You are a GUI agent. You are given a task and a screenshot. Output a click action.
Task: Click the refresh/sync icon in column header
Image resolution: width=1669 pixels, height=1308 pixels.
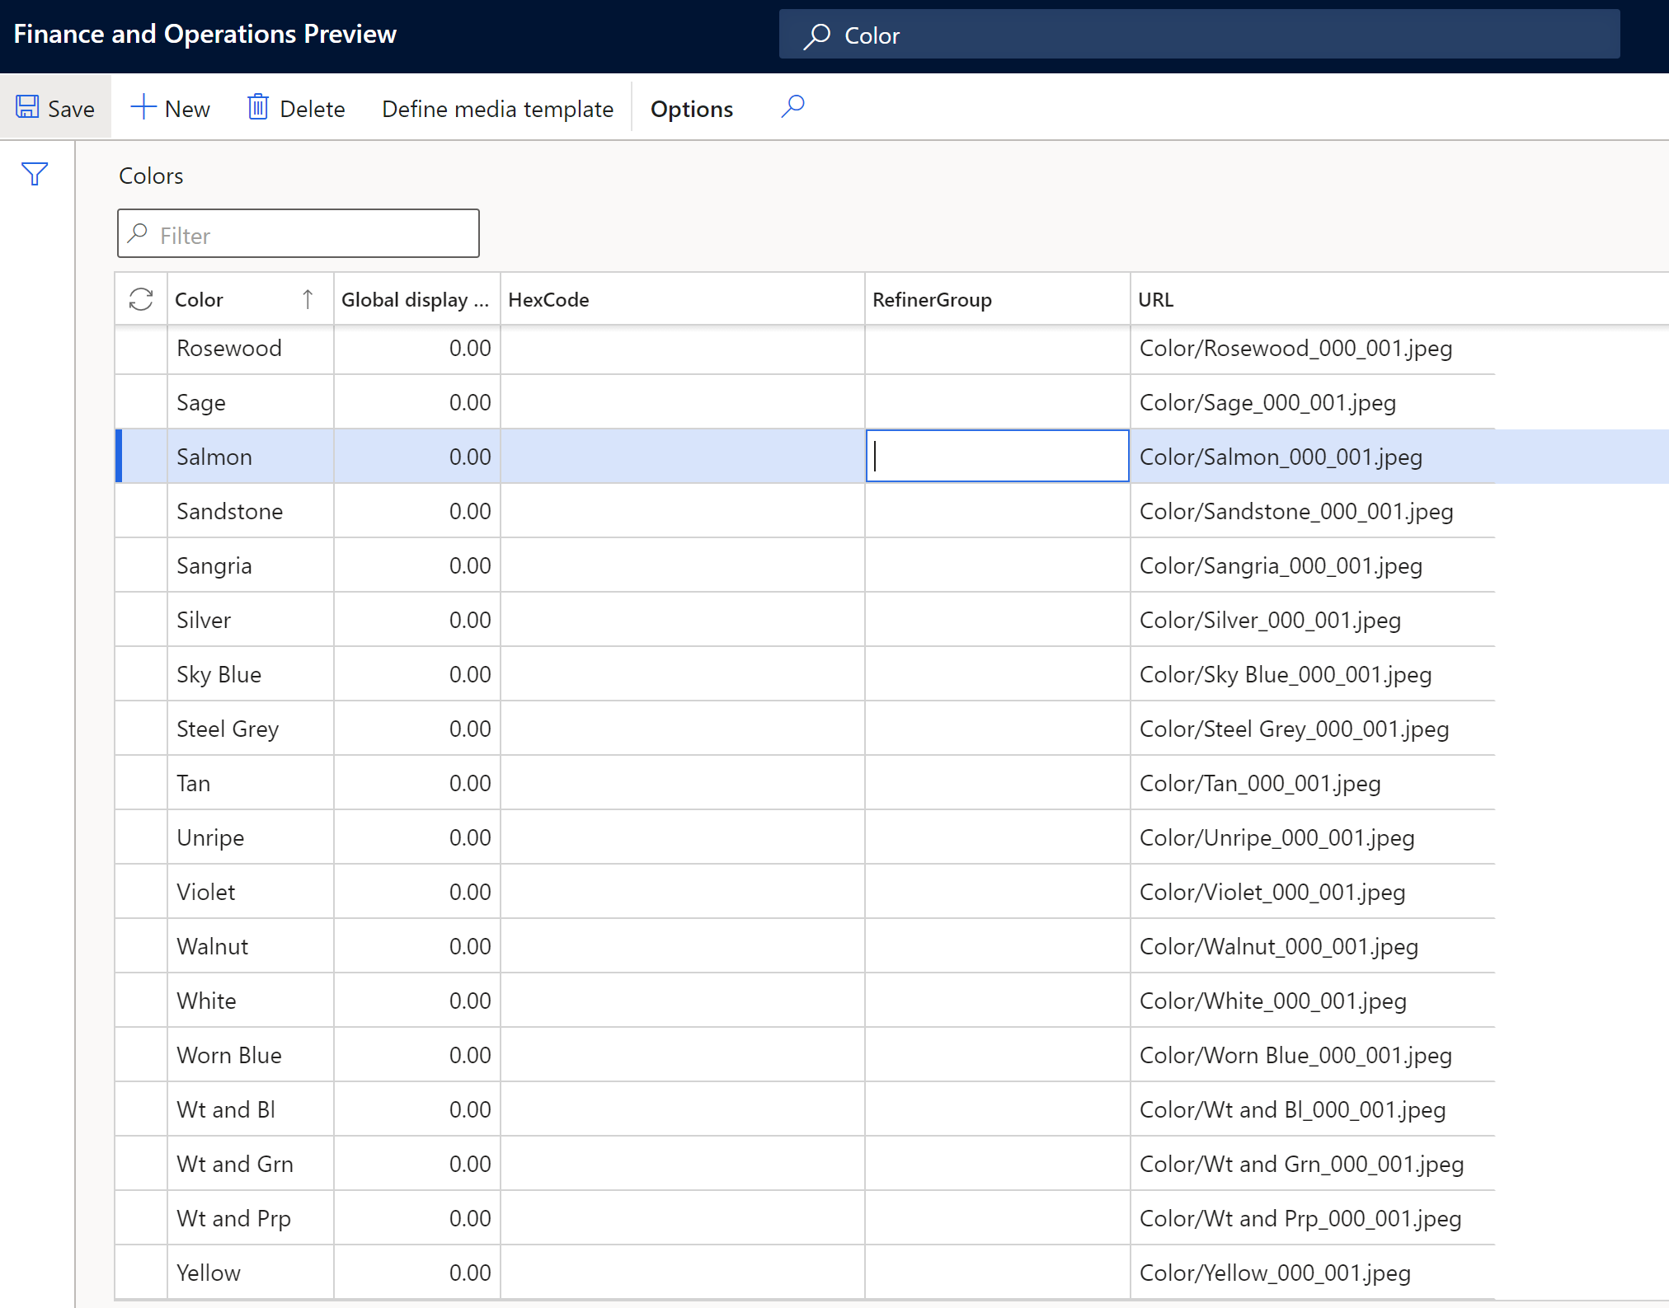pyautogui.click(x=139, y=298)
